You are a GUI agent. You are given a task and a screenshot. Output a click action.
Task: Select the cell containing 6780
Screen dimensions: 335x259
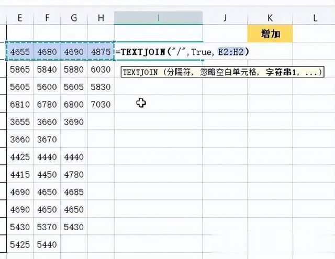pyautogui.click(x=47, y=105)
